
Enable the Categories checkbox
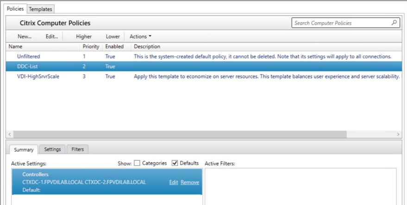coord(138,163)
